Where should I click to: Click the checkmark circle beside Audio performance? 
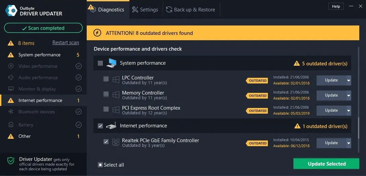(79, 77)
